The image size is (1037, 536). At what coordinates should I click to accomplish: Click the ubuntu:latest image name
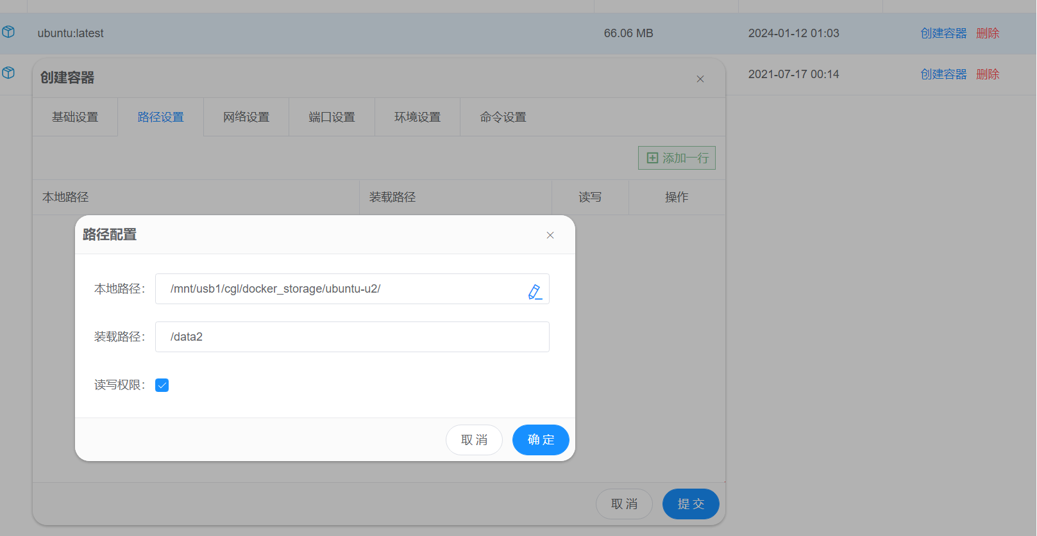71,33
